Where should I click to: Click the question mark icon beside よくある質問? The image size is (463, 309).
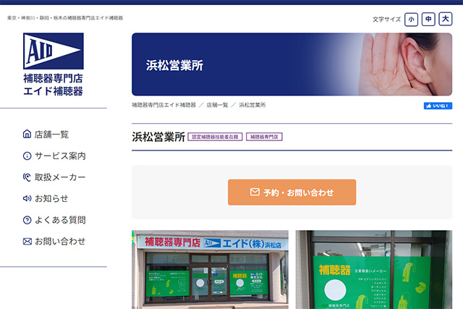click(x=27, y=220)
